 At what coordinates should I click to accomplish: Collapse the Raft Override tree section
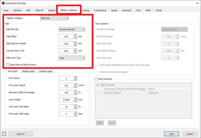click(x=98, y=85)
